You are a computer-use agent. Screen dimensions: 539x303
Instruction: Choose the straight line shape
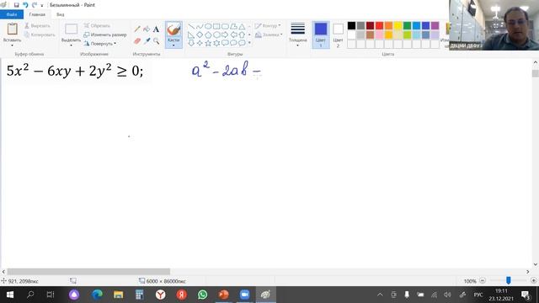click(x=191, y=26)
